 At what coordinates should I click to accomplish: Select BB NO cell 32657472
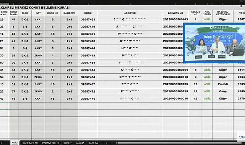tap(88, 91)
